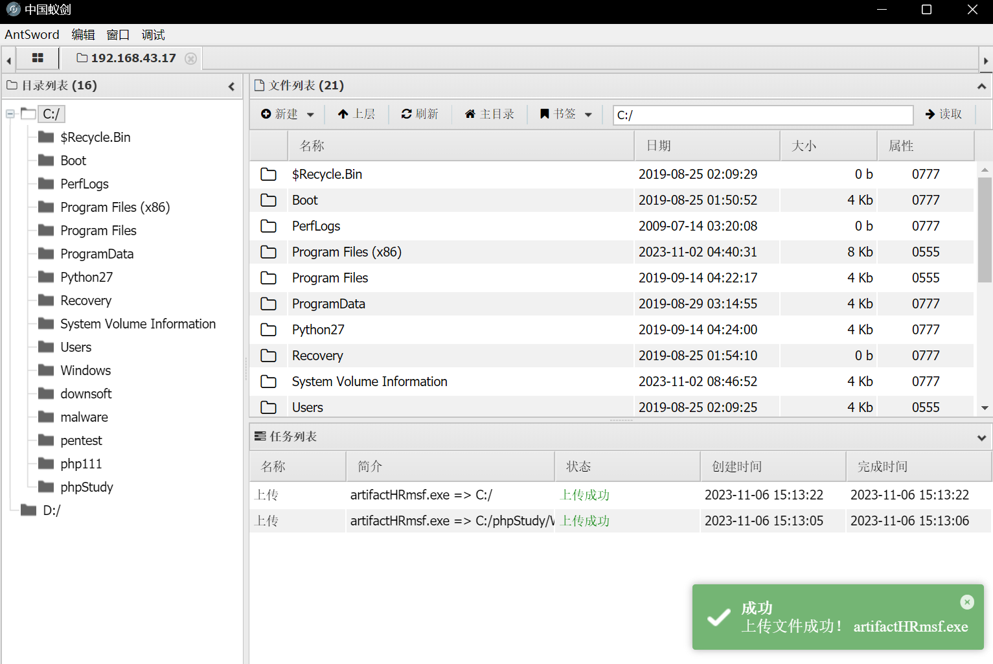Click ProgramData folder icon in file list
This screenshot has height=664, width=993.
(x=268, y=304)
